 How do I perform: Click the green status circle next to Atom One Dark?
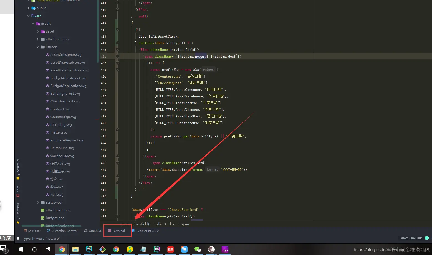tap(427, 238)
